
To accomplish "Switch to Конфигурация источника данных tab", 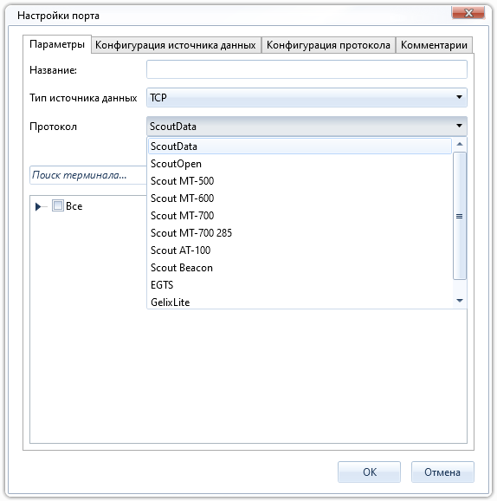I will click(x=176, y=45).
